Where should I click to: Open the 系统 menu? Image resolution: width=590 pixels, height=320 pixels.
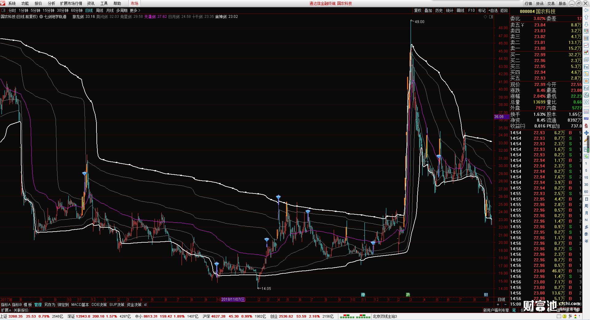point(12,3)
